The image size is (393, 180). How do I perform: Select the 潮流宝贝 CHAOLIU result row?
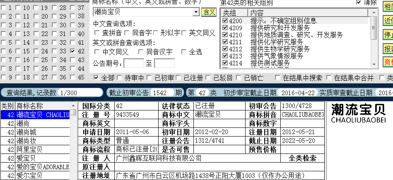(x=35, y=115)
